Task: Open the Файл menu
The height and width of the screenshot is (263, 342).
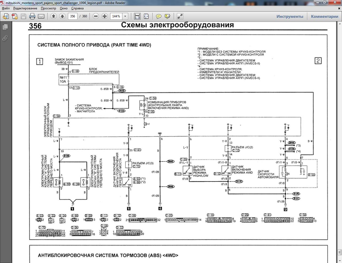Action: (x=6, y=8)
